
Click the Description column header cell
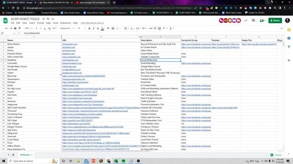(161, 40)
